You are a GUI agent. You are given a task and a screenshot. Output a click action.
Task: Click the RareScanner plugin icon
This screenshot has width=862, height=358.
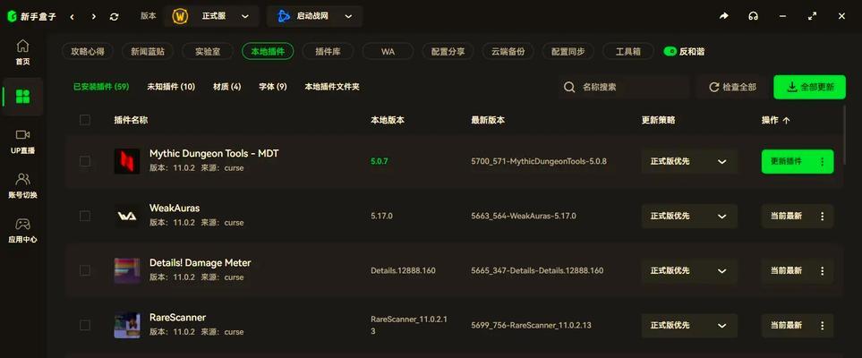(x=127, y=325)
